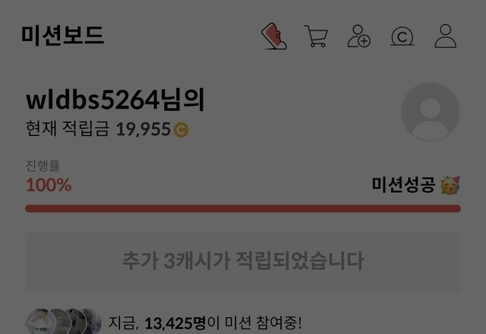Tap the large gray profile avatar

431,112
